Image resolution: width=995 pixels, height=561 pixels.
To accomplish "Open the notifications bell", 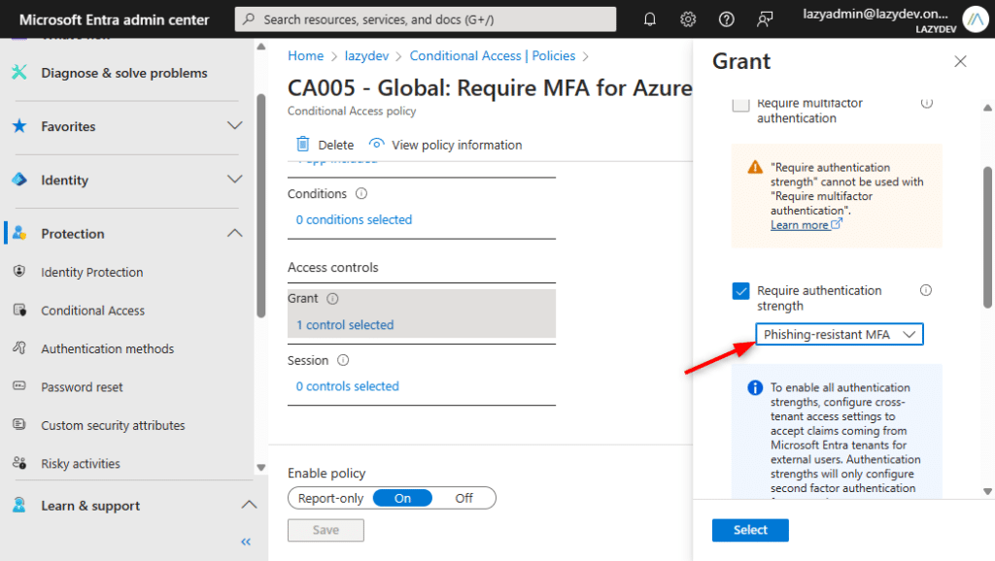I will [649, 18].
